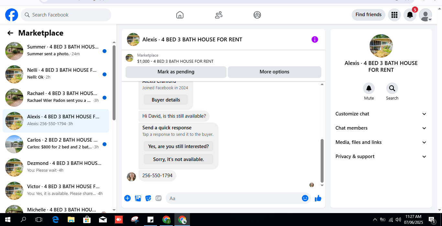Open Rachael's conversation in the list
Screen dimensions: 442x226
pyautogui.click(x=56, y=98)
